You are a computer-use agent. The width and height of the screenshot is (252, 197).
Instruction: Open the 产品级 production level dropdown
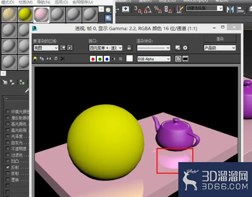click(x=220, y=48)
